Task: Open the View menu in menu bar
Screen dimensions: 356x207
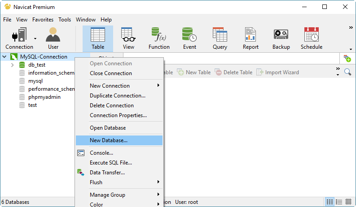Action: coord(22,20)
